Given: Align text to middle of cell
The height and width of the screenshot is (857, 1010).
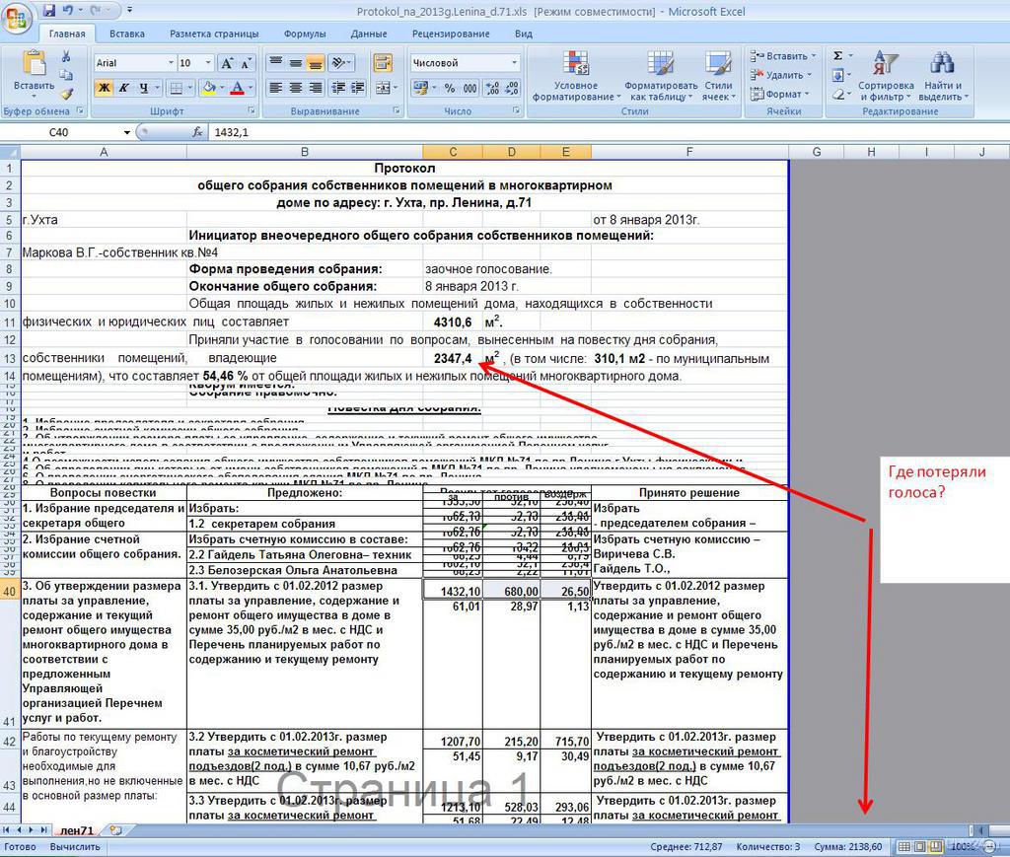Looking at the screenshot, I should (296, 62).
